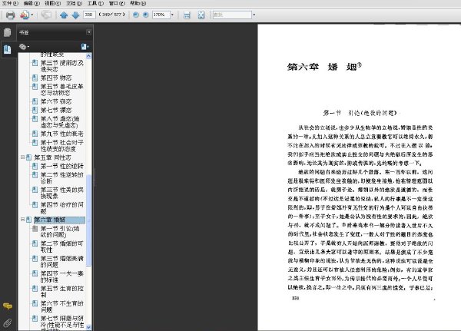Open the find box options dropdown arrow
461x331 pixels.
pos(254,15)
